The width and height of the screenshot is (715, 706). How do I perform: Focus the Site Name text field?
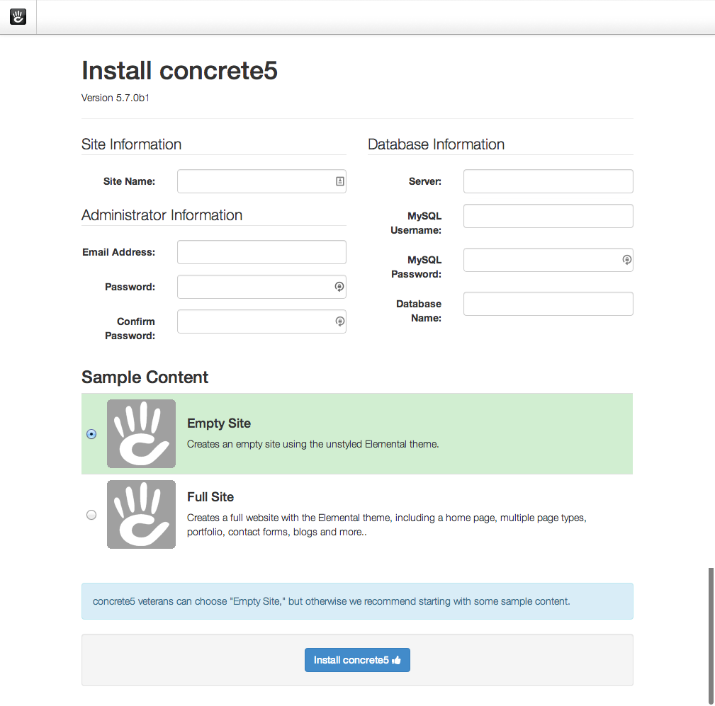coord(255,181)
